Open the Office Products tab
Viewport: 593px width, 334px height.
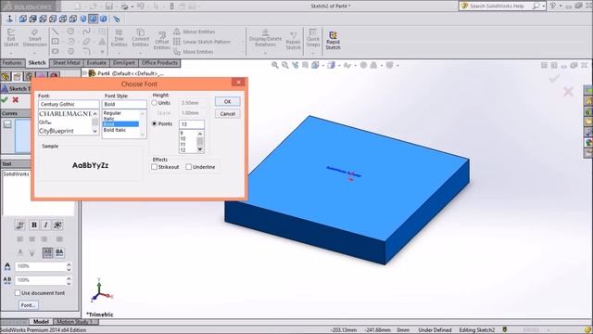click(159, 63)
